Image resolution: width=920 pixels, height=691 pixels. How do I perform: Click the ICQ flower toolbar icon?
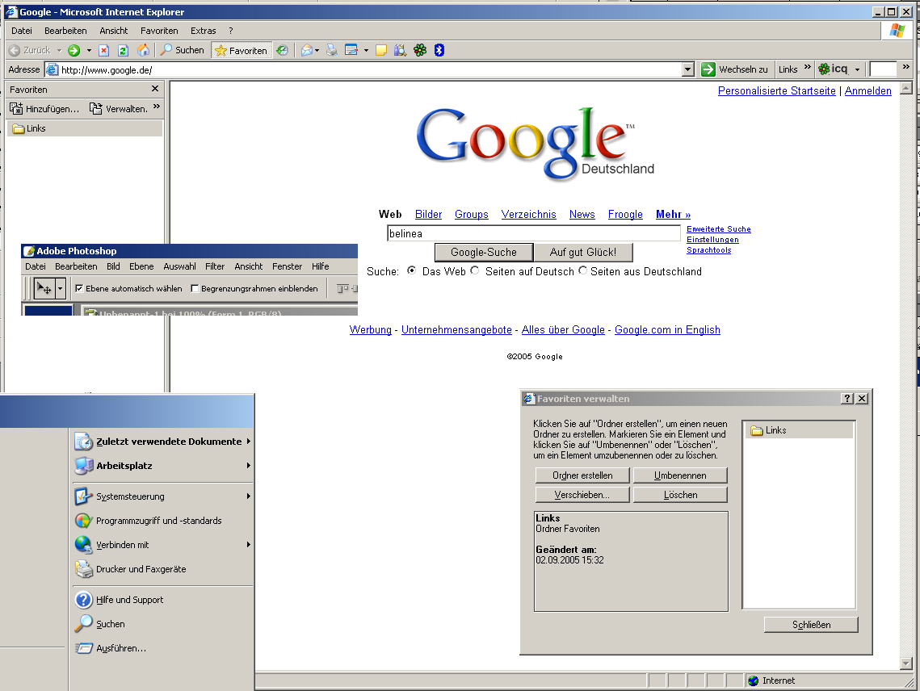(x=419, y=50)
